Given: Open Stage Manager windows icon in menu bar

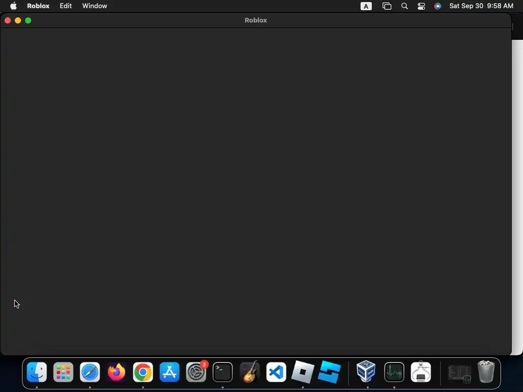Looking at the screenshot, I should 387,6.
